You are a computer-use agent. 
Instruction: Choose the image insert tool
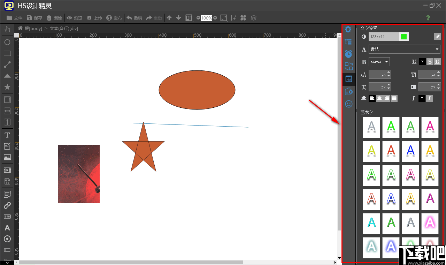click(7, 157)
